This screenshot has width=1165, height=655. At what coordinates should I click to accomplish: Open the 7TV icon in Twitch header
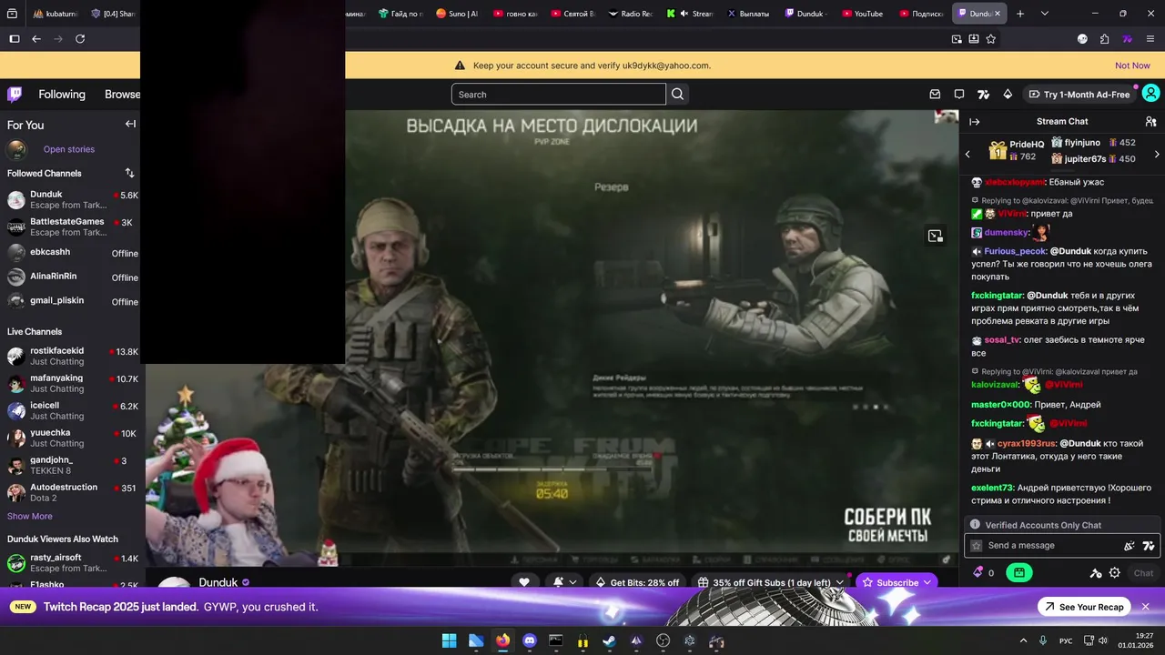[983, 94]
